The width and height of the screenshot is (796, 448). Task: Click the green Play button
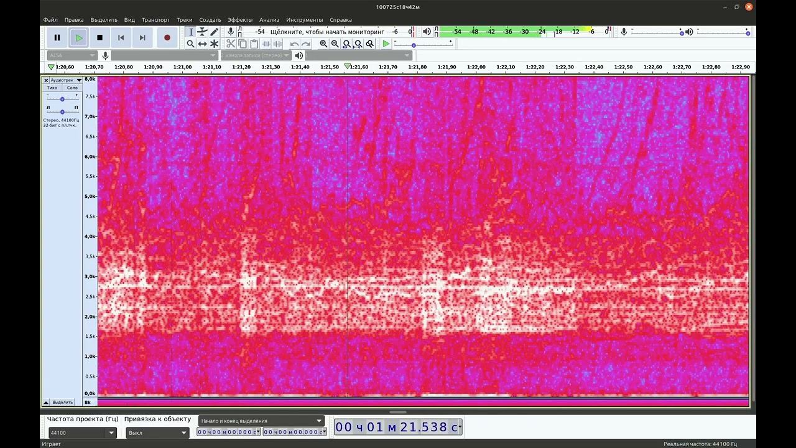point(78,37)
